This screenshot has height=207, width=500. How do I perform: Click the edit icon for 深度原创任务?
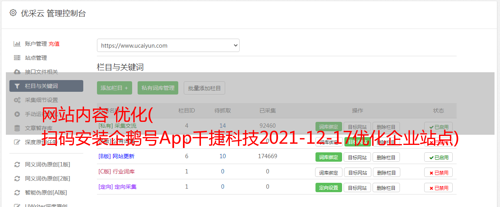17,142
